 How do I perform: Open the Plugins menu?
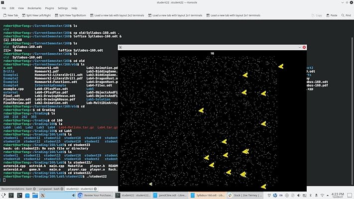pos(50,8)
